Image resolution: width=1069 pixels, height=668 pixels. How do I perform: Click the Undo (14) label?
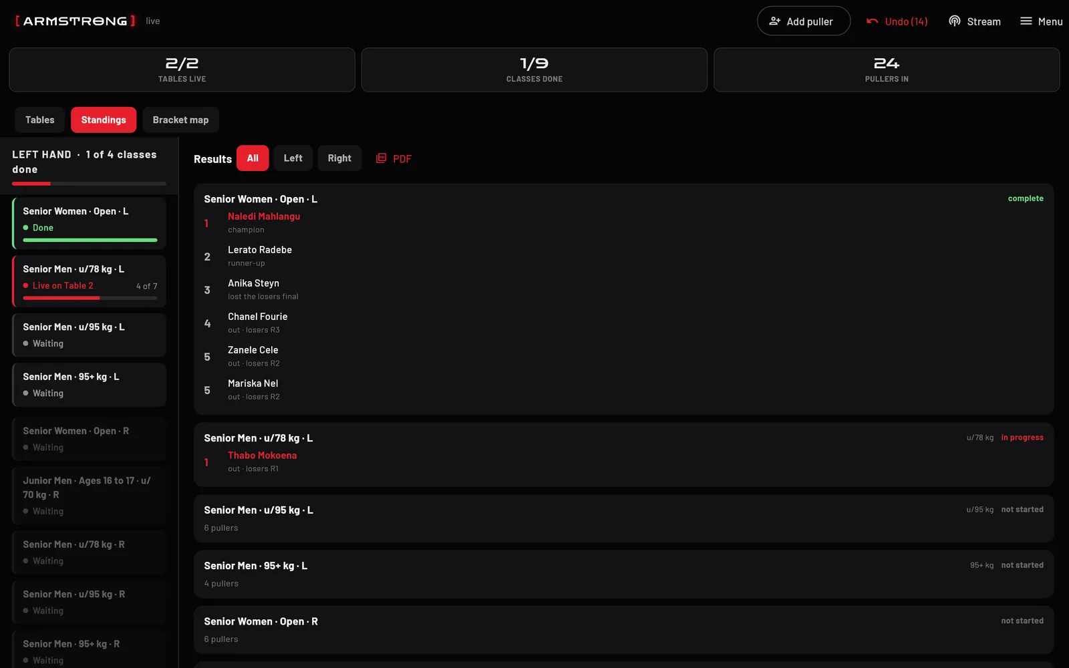click(906, 21)
